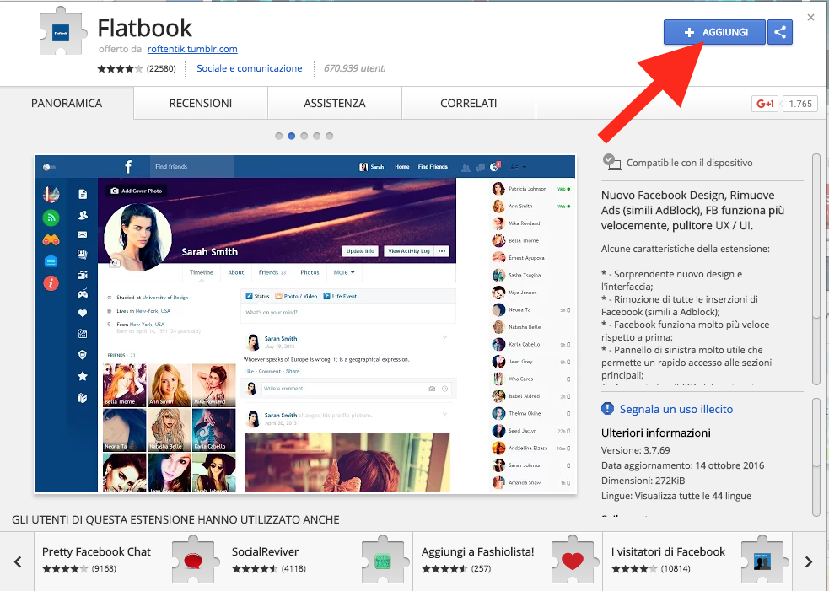This screenshot has height=591, width=829.
Task: Click the '1.765' Google+ count
Action: pos(800,104)
